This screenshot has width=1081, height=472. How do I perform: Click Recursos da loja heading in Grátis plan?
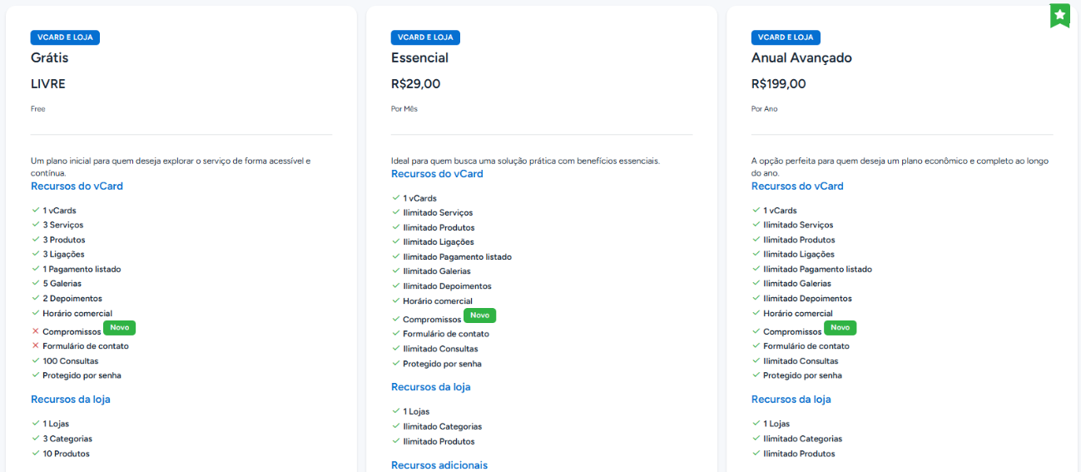[71, 400]
